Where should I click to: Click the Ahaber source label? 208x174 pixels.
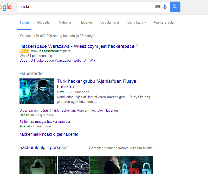point(25,126)
